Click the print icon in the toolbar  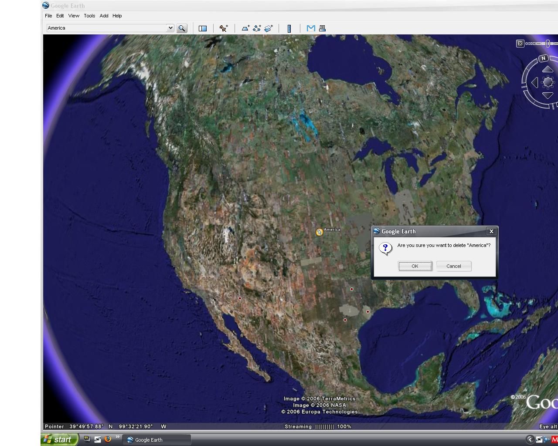tap(322, 28)
